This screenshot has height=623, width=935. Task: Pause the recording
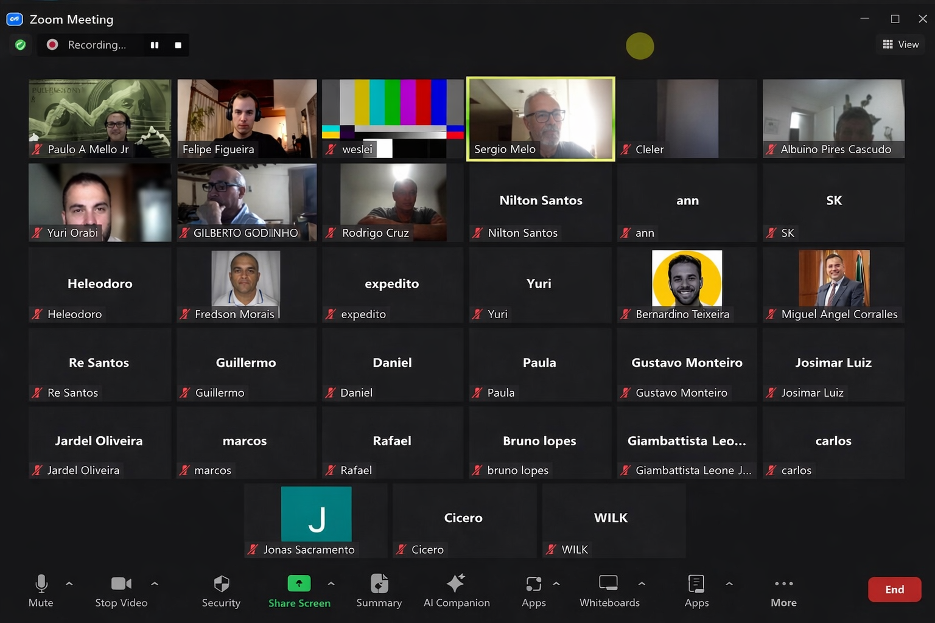click(x=155, y=45)
